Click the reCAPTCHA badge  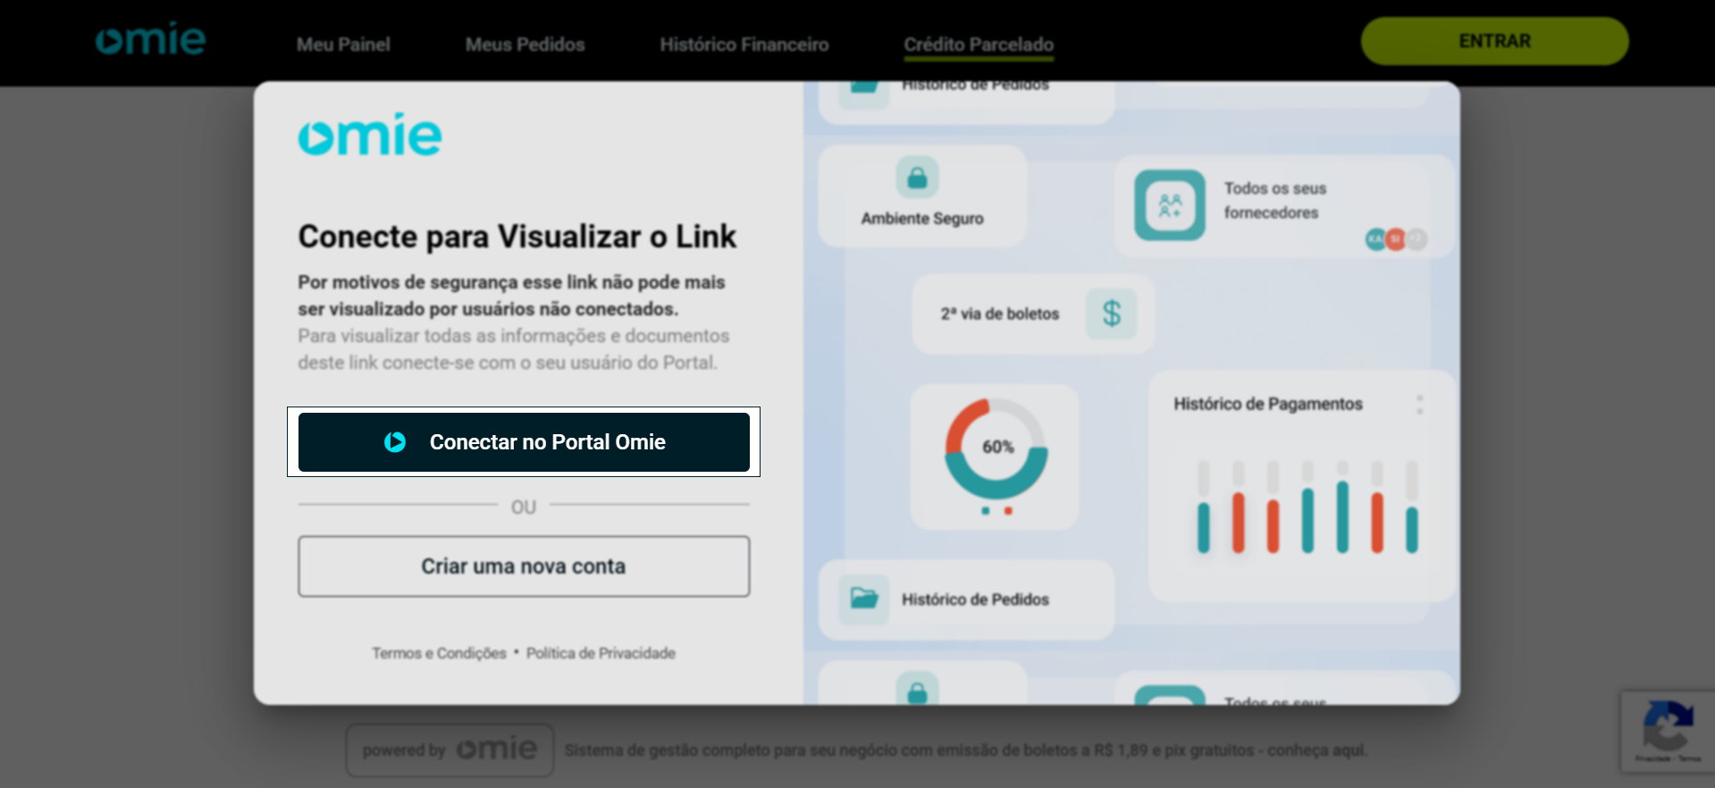click(x=1668, y=732)
